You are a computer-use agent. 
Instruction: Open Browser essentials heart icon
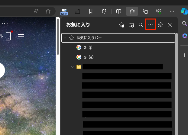click(159, 11)
